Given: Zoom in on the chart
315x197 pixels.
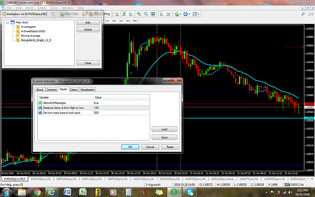Looking at the screenshot, I should click(x=139, y=14).
